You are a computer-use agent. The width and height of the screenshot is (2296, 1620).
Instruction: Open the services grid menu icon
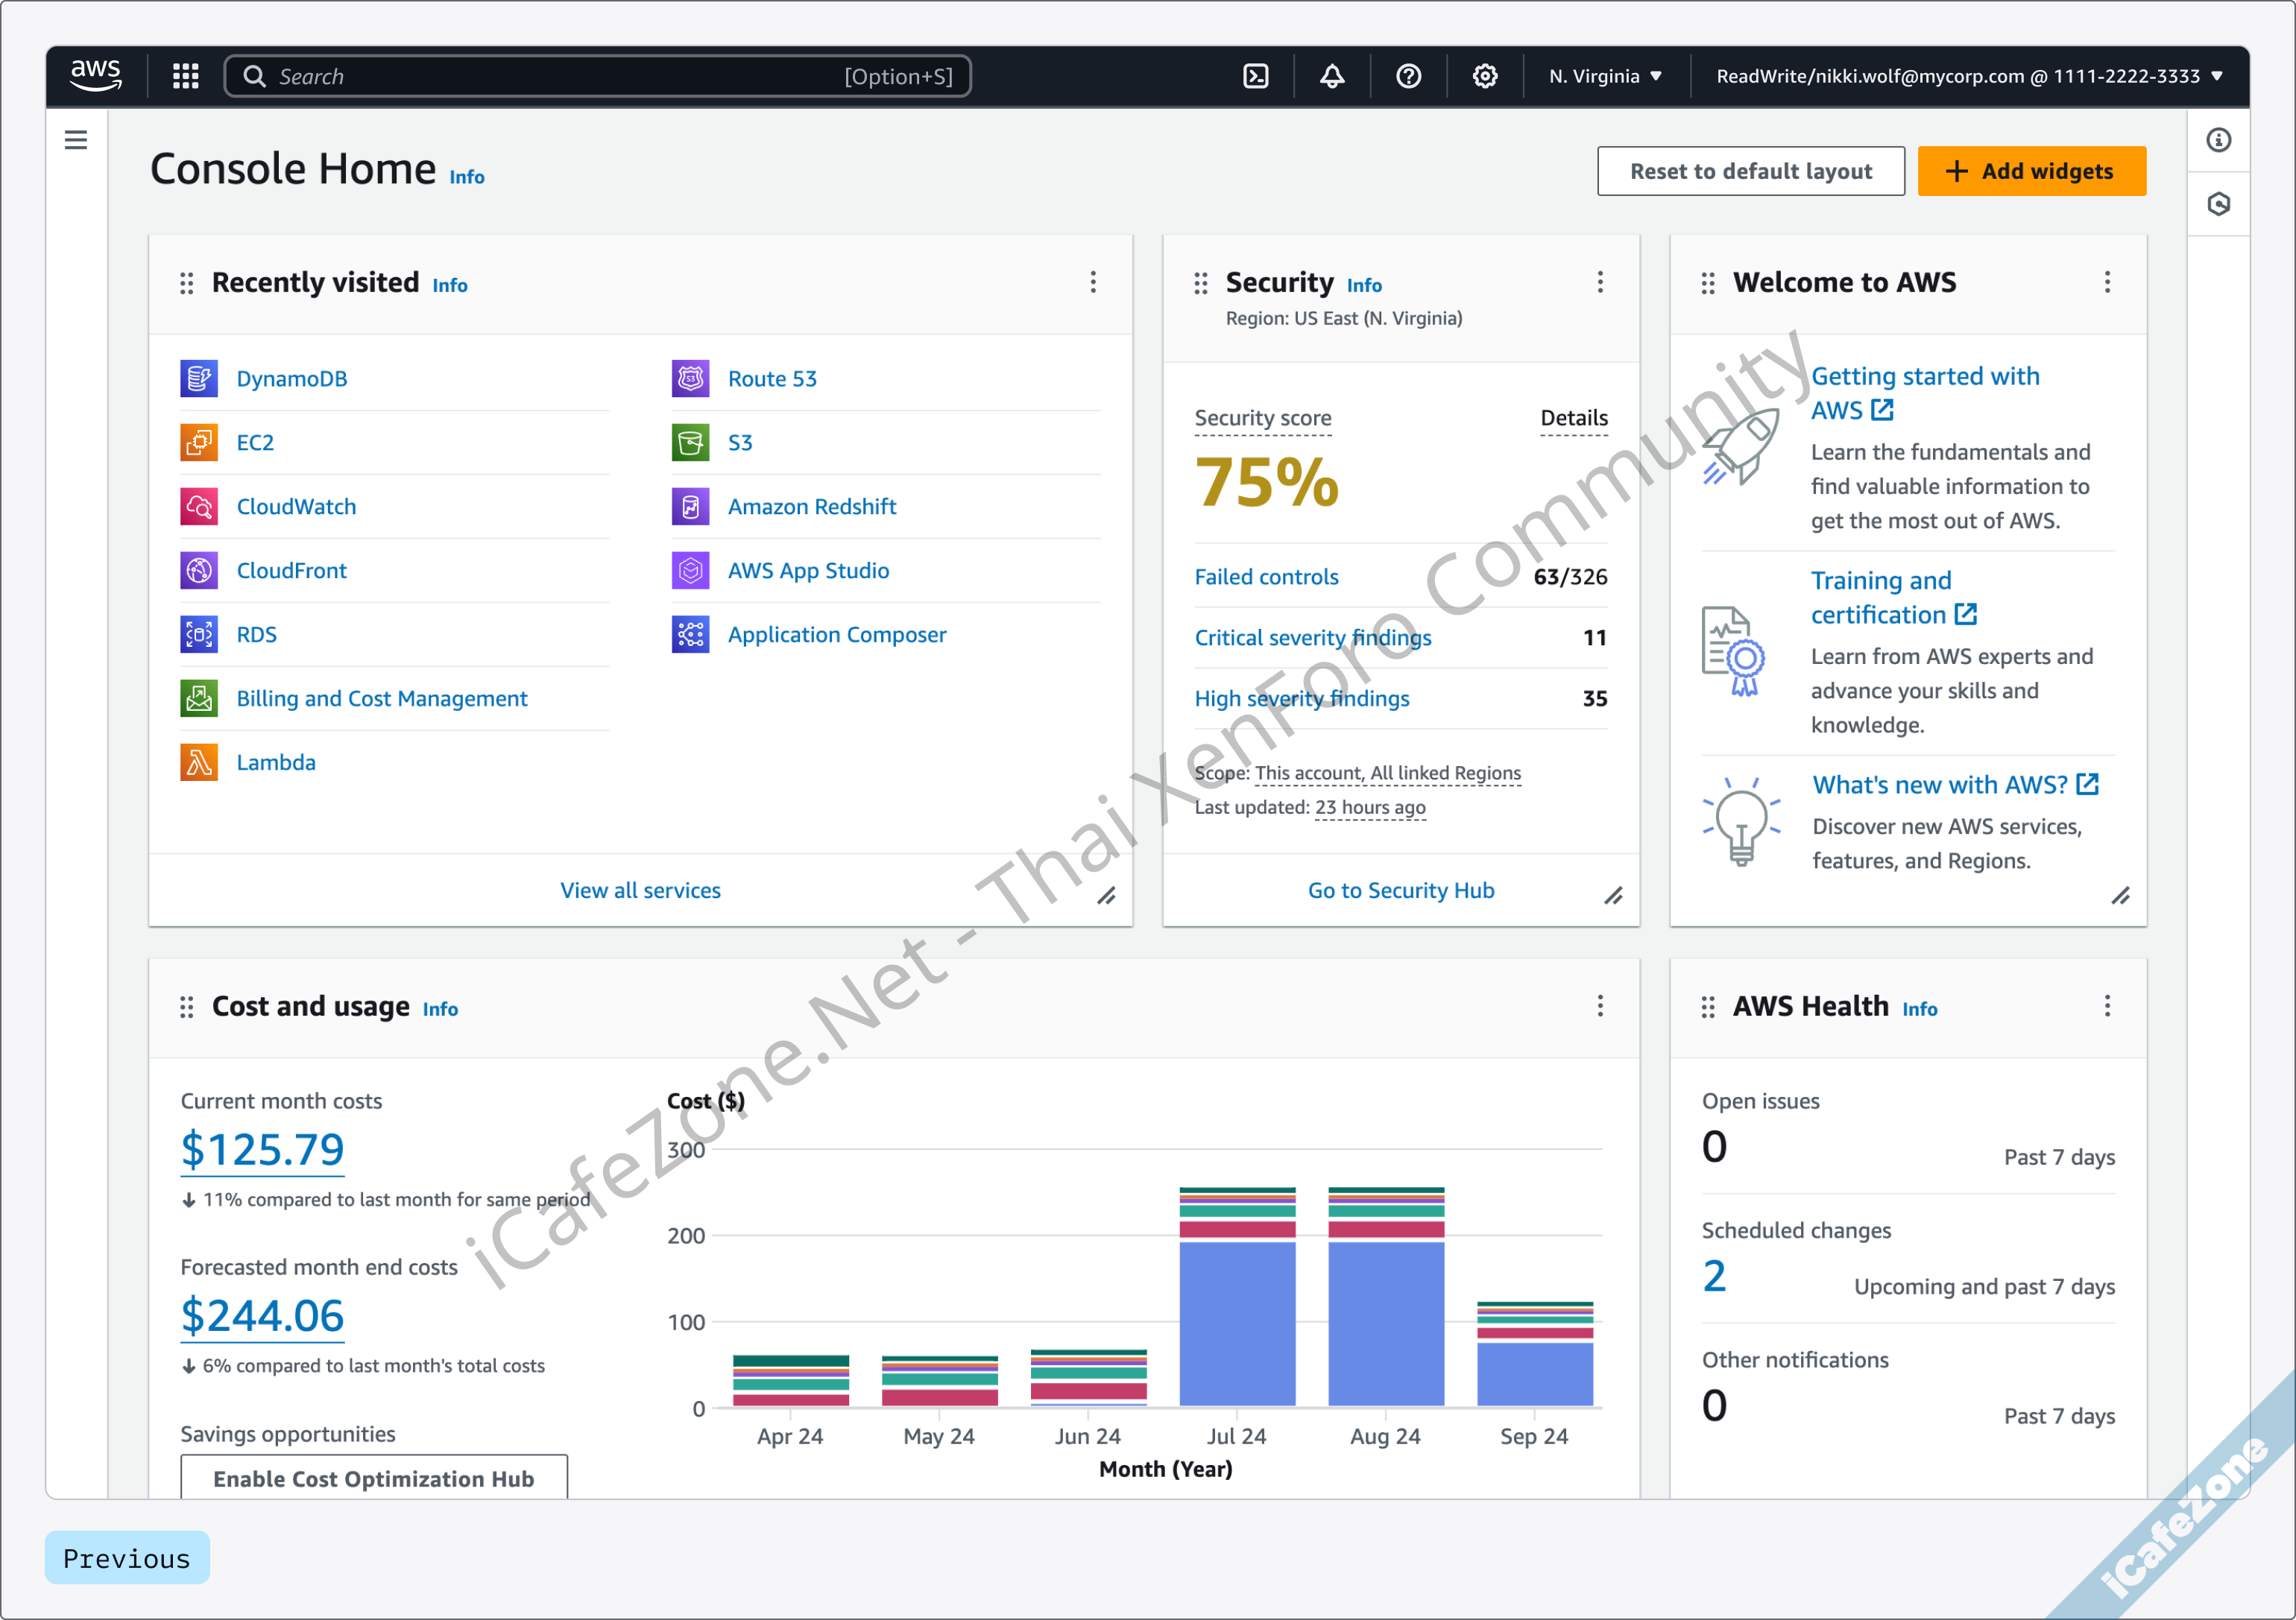pos(186,76)
